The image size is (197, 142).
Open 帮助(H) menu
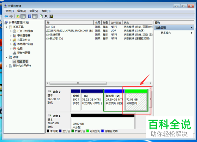point(46,11)
